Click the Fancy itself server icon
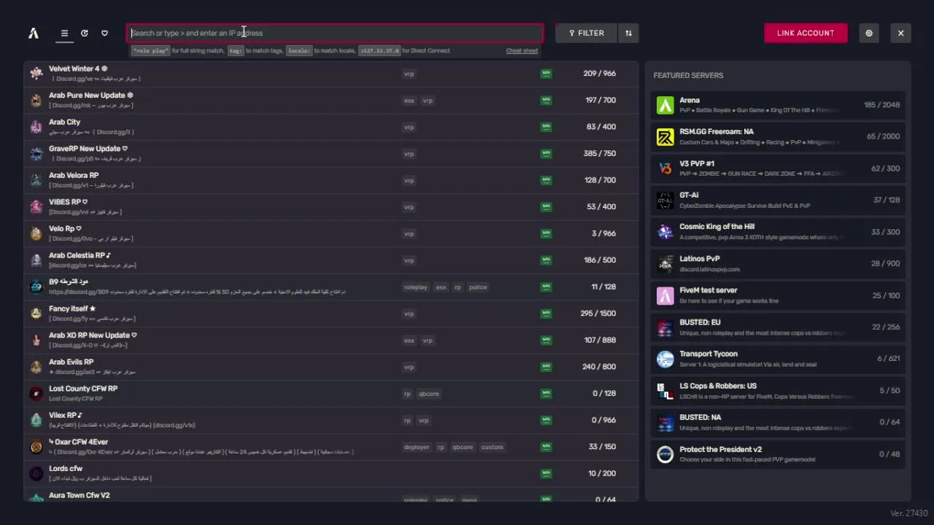This screenshot has height=525, width=934. [x=36, y=314]
